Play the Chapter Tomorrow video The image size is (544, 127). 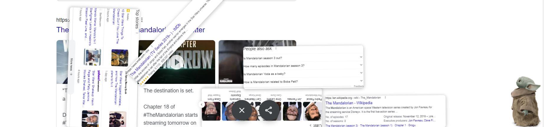(x=177, y=62)
